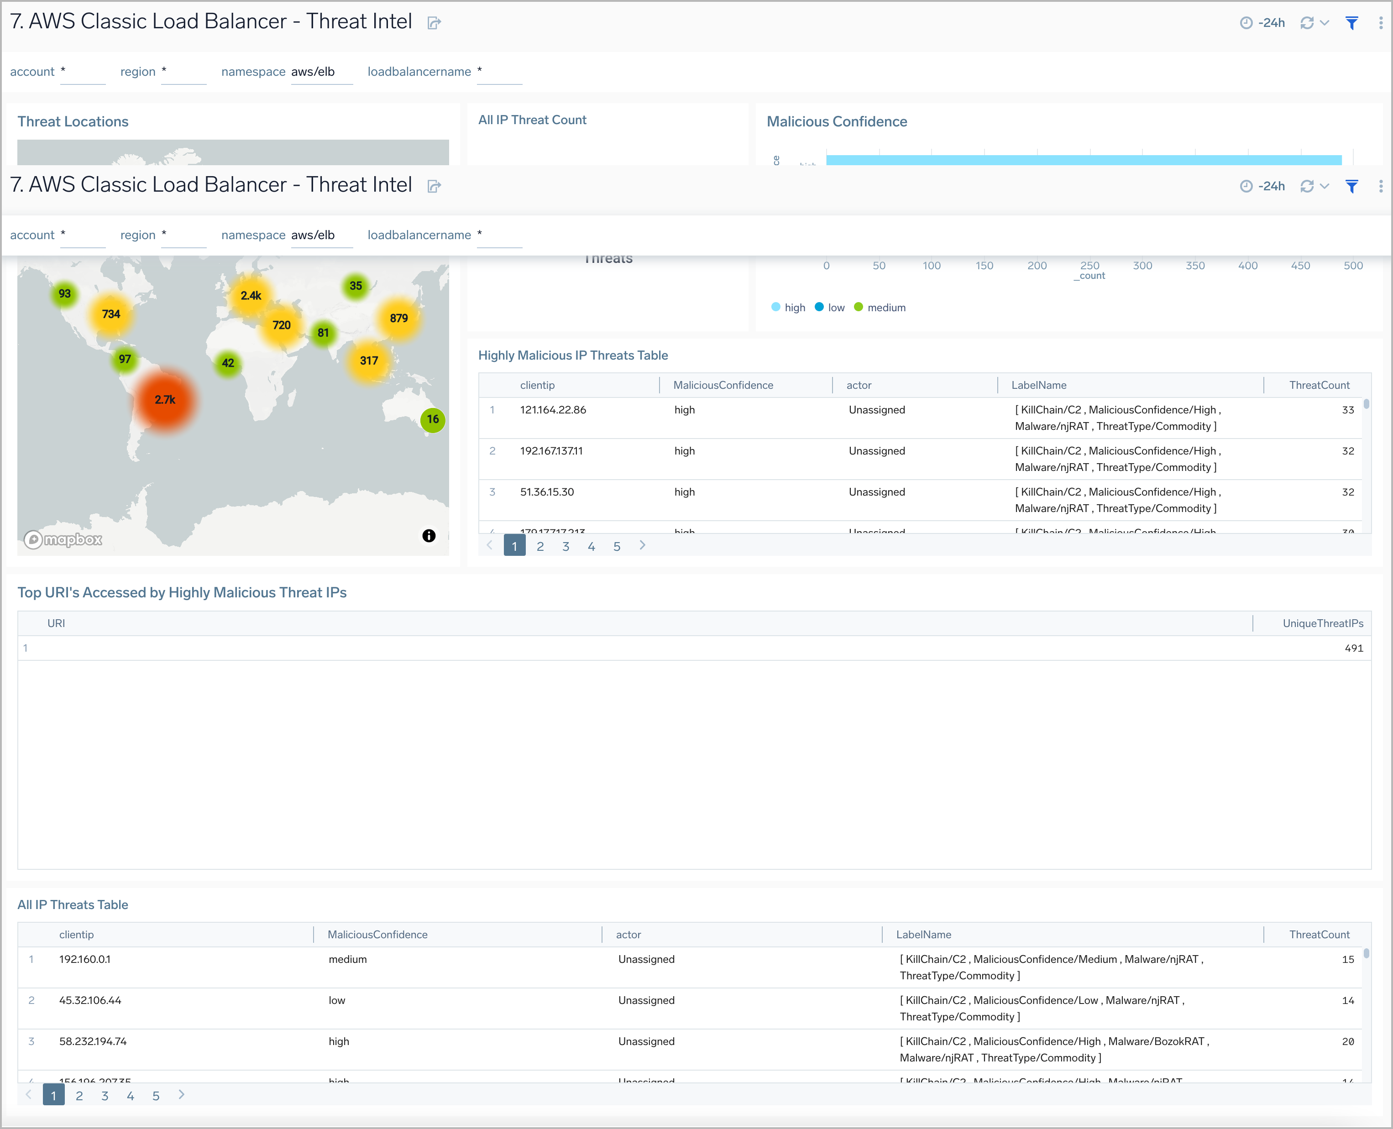The width and height of the screenshot is (1393, 1129).
Task: Click the 720 cluster on the map
Action: [282, 325]
